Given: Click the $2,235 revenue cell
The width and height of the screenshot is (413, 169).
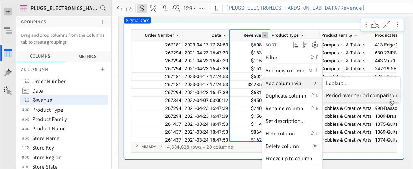Looking at the screenshot, I should click(246, 84).
